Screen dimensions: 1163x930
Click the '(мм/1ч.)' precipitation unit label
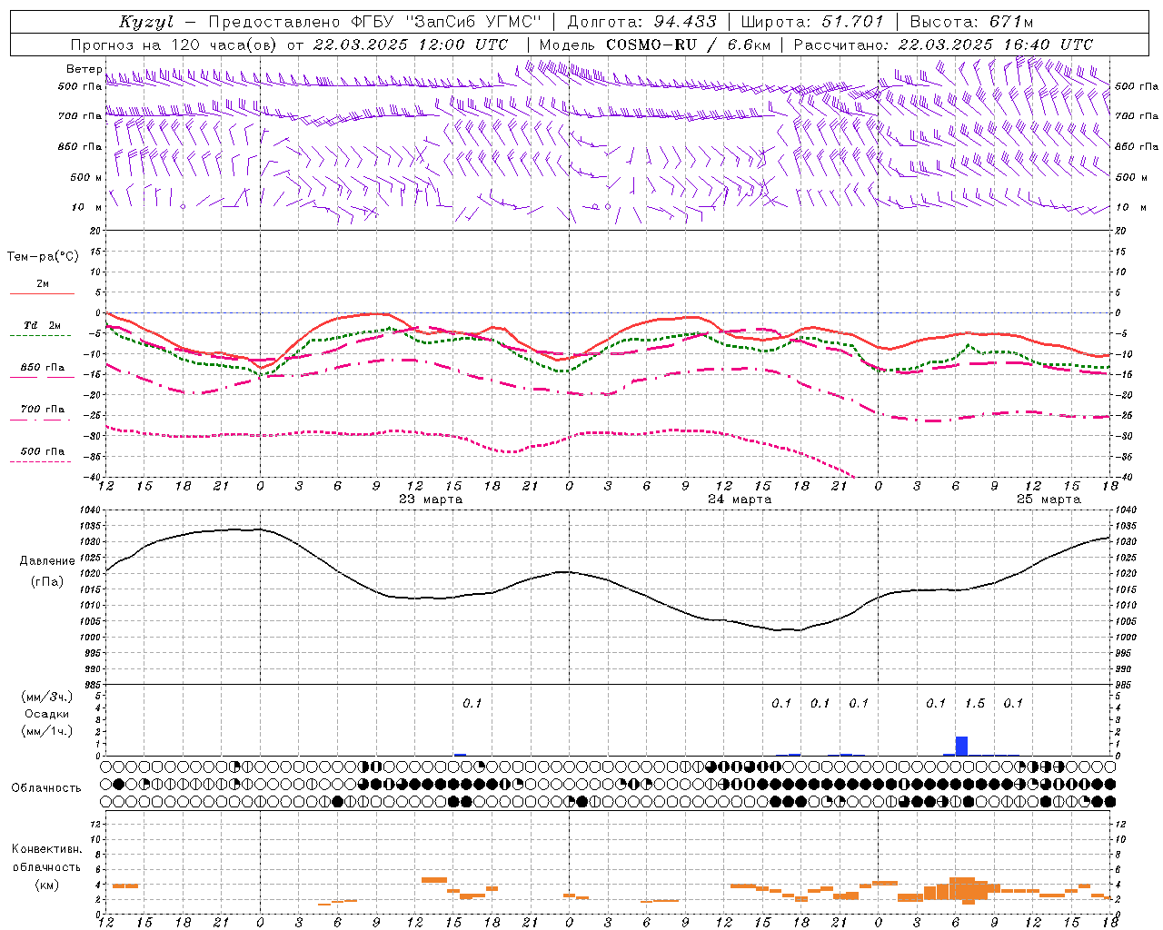click(x=45, y=731)
